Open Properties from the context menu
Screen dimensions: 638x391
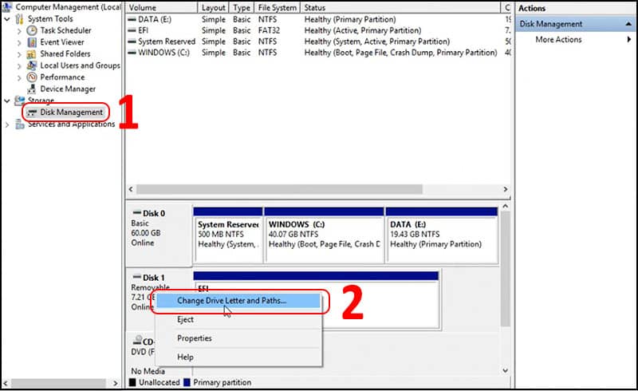194,338
